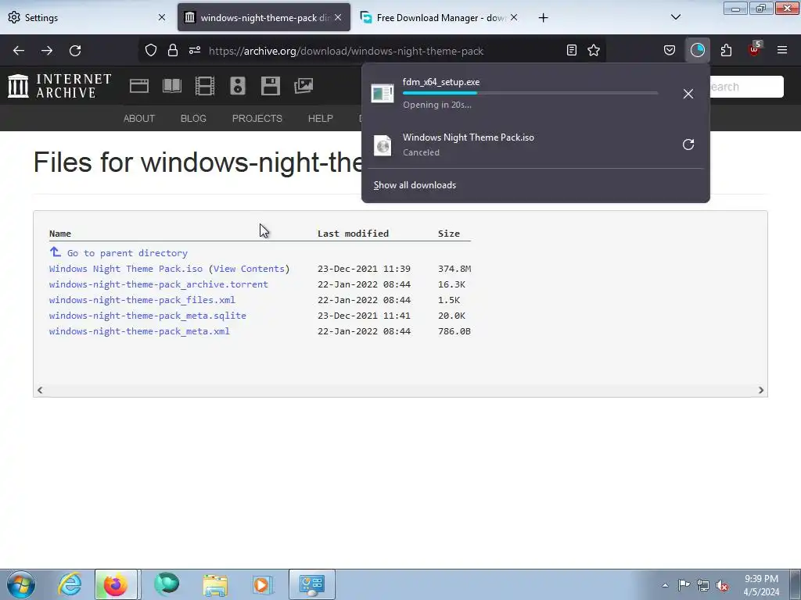This screenshot has height=600, width=801.
Task: Launch Internet Explorer from the taskbar
Action: 70,584
